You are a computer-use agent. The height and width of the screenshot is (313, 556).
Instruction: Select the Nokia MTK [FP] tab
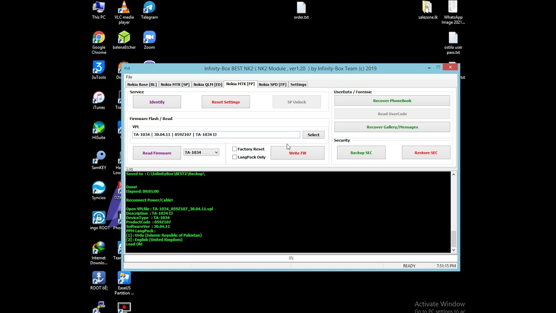click(x=240, y=84)
